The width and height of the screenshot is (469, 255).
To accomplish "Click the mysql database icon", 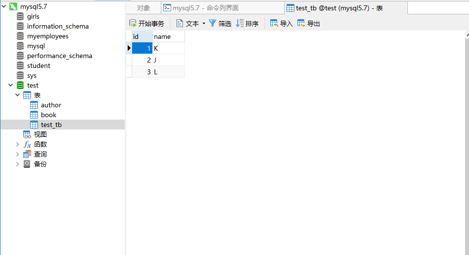I will coord(20,46).
